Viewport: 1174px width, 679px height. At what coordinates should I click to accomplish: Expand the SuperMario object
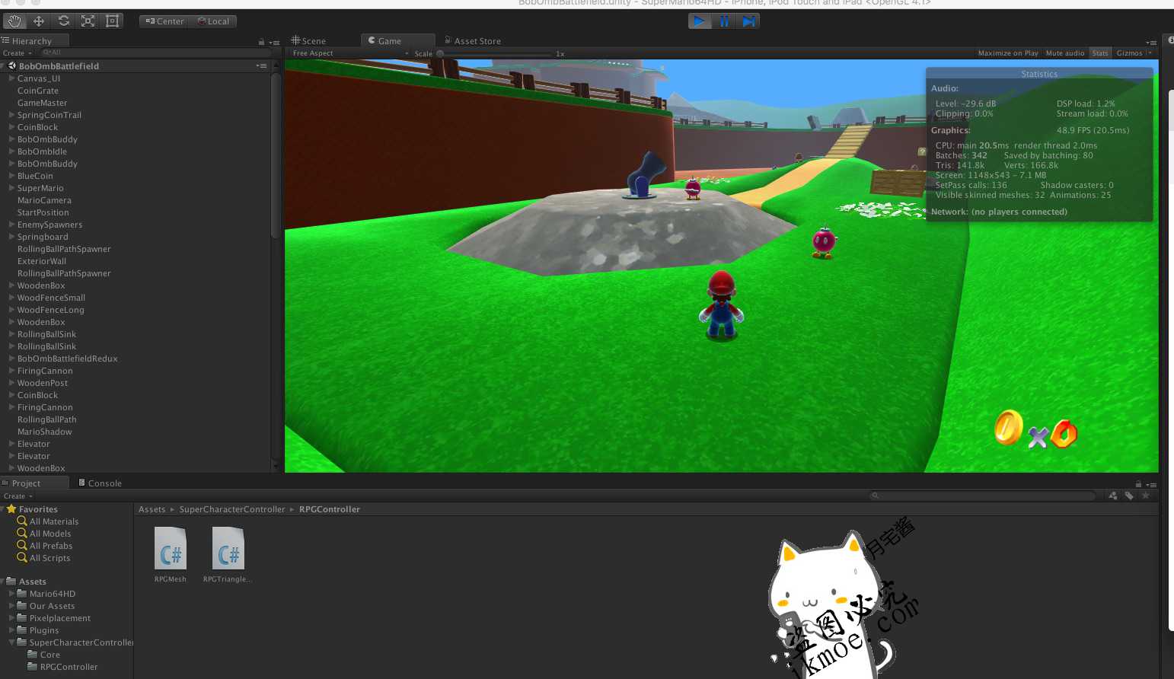[x=11, y=188]
